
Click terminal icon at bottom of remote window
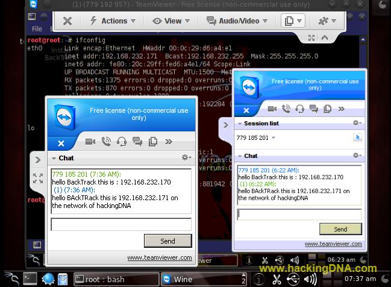click(x=37, y=245)
